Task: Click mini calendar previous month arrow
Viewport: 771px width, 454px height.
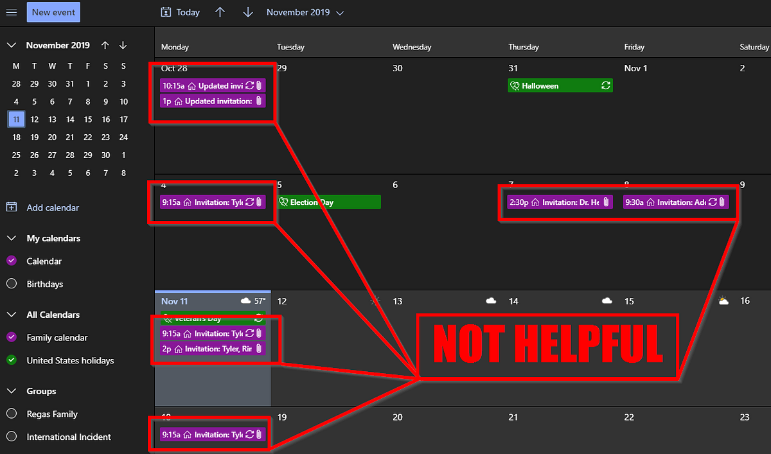Action: [x=105, y=46]
